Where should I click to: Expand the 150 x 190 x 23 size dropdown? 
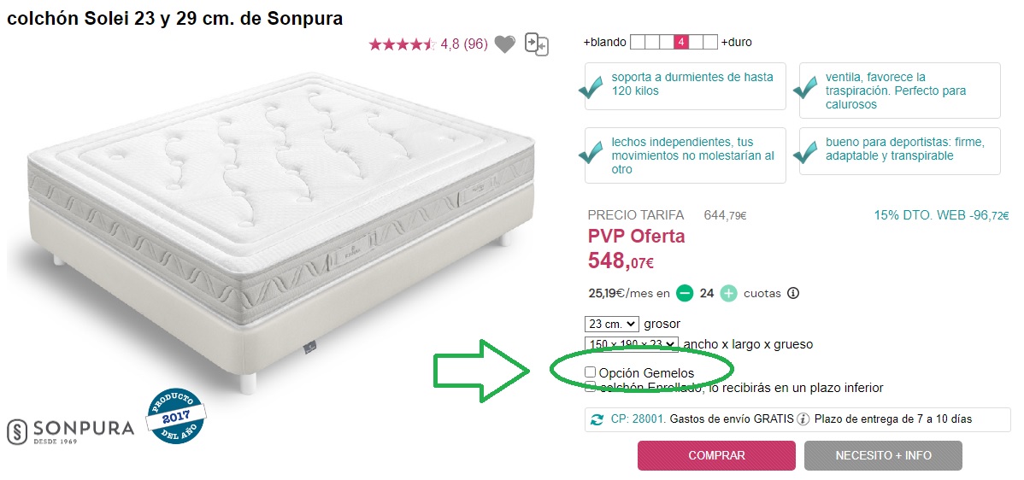coord(631,344)
